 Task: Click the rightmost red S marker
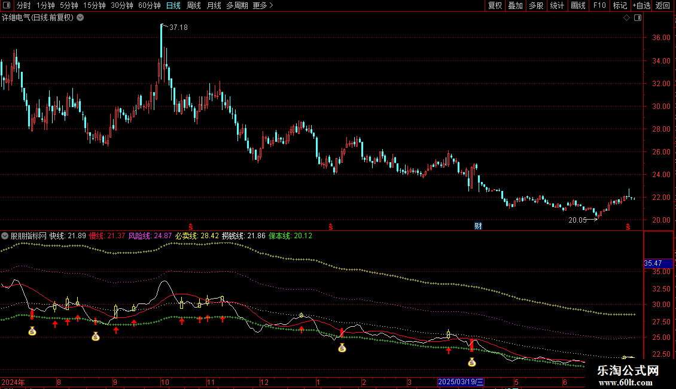(628, 226)
